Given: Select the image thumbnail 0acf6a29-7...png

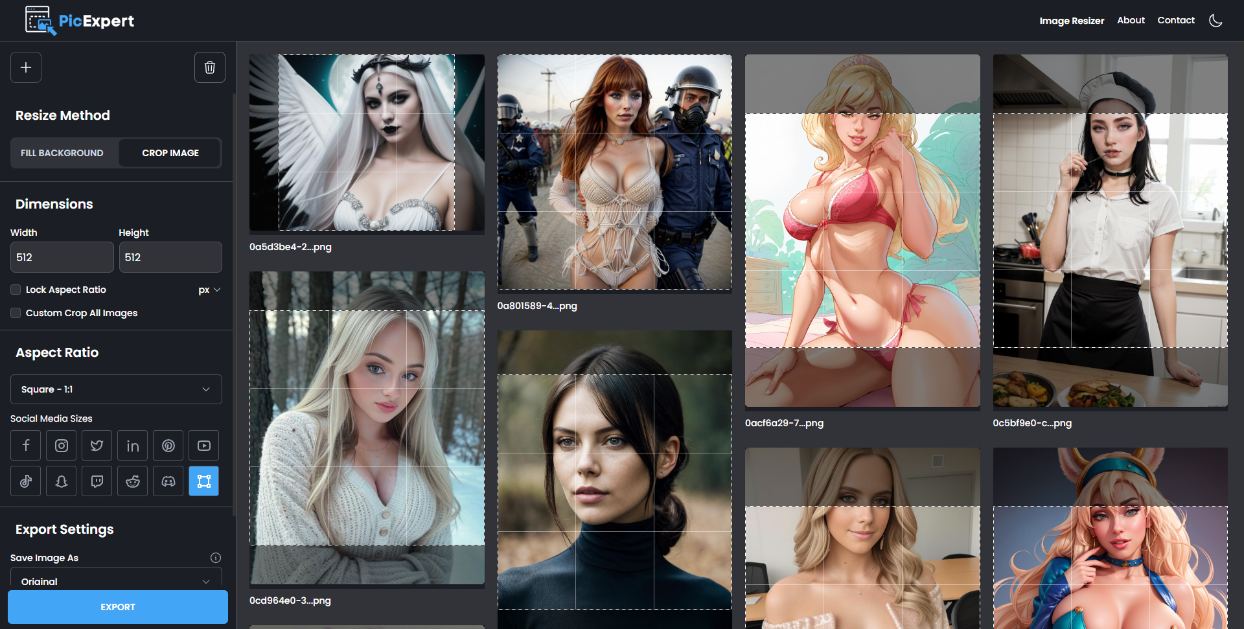Looking at the screenshot, I should (x=862, y=231).
